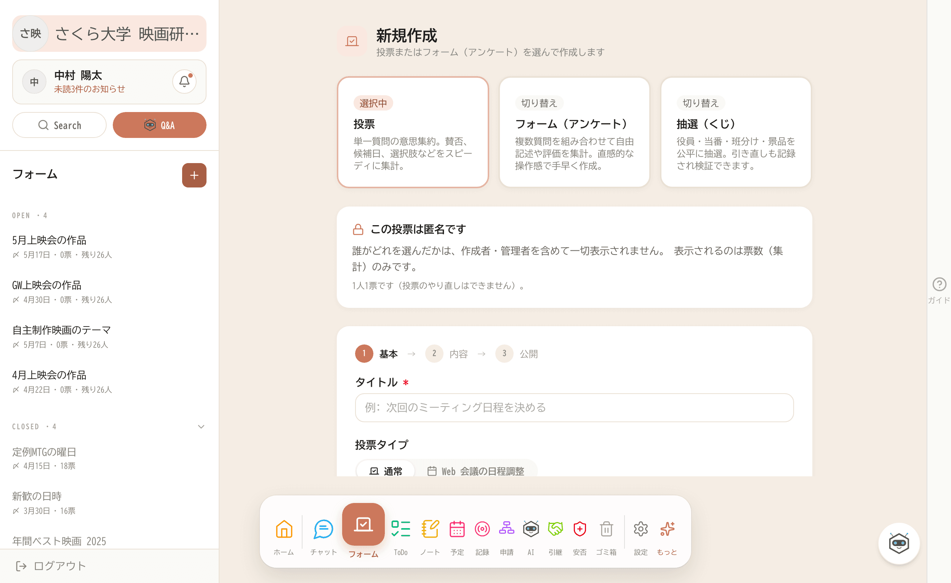Go to step 3 公開
The image size is (951, 583).
[517, 353]
